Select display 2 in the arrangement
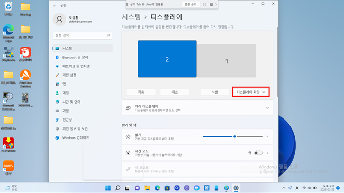This screenshot has height=193, width=344. [x=167, y=59]
